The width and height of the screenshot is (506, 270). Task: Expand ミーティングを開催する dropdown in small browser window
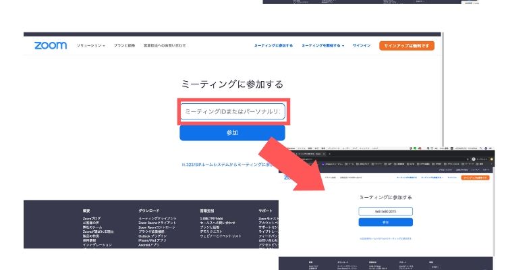[x=432, y=178]
